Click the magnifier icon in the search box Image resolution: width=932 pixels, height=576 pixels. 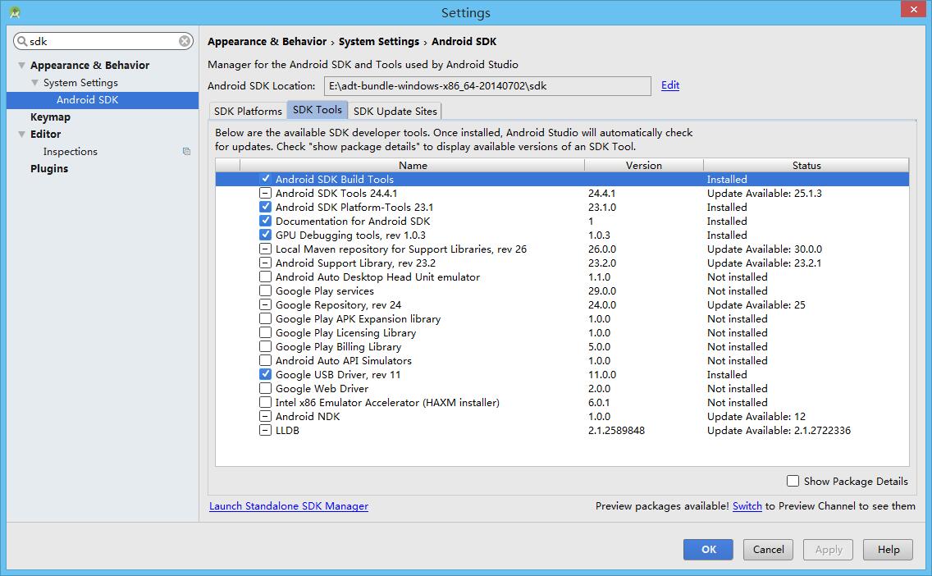tap(22, 41)
